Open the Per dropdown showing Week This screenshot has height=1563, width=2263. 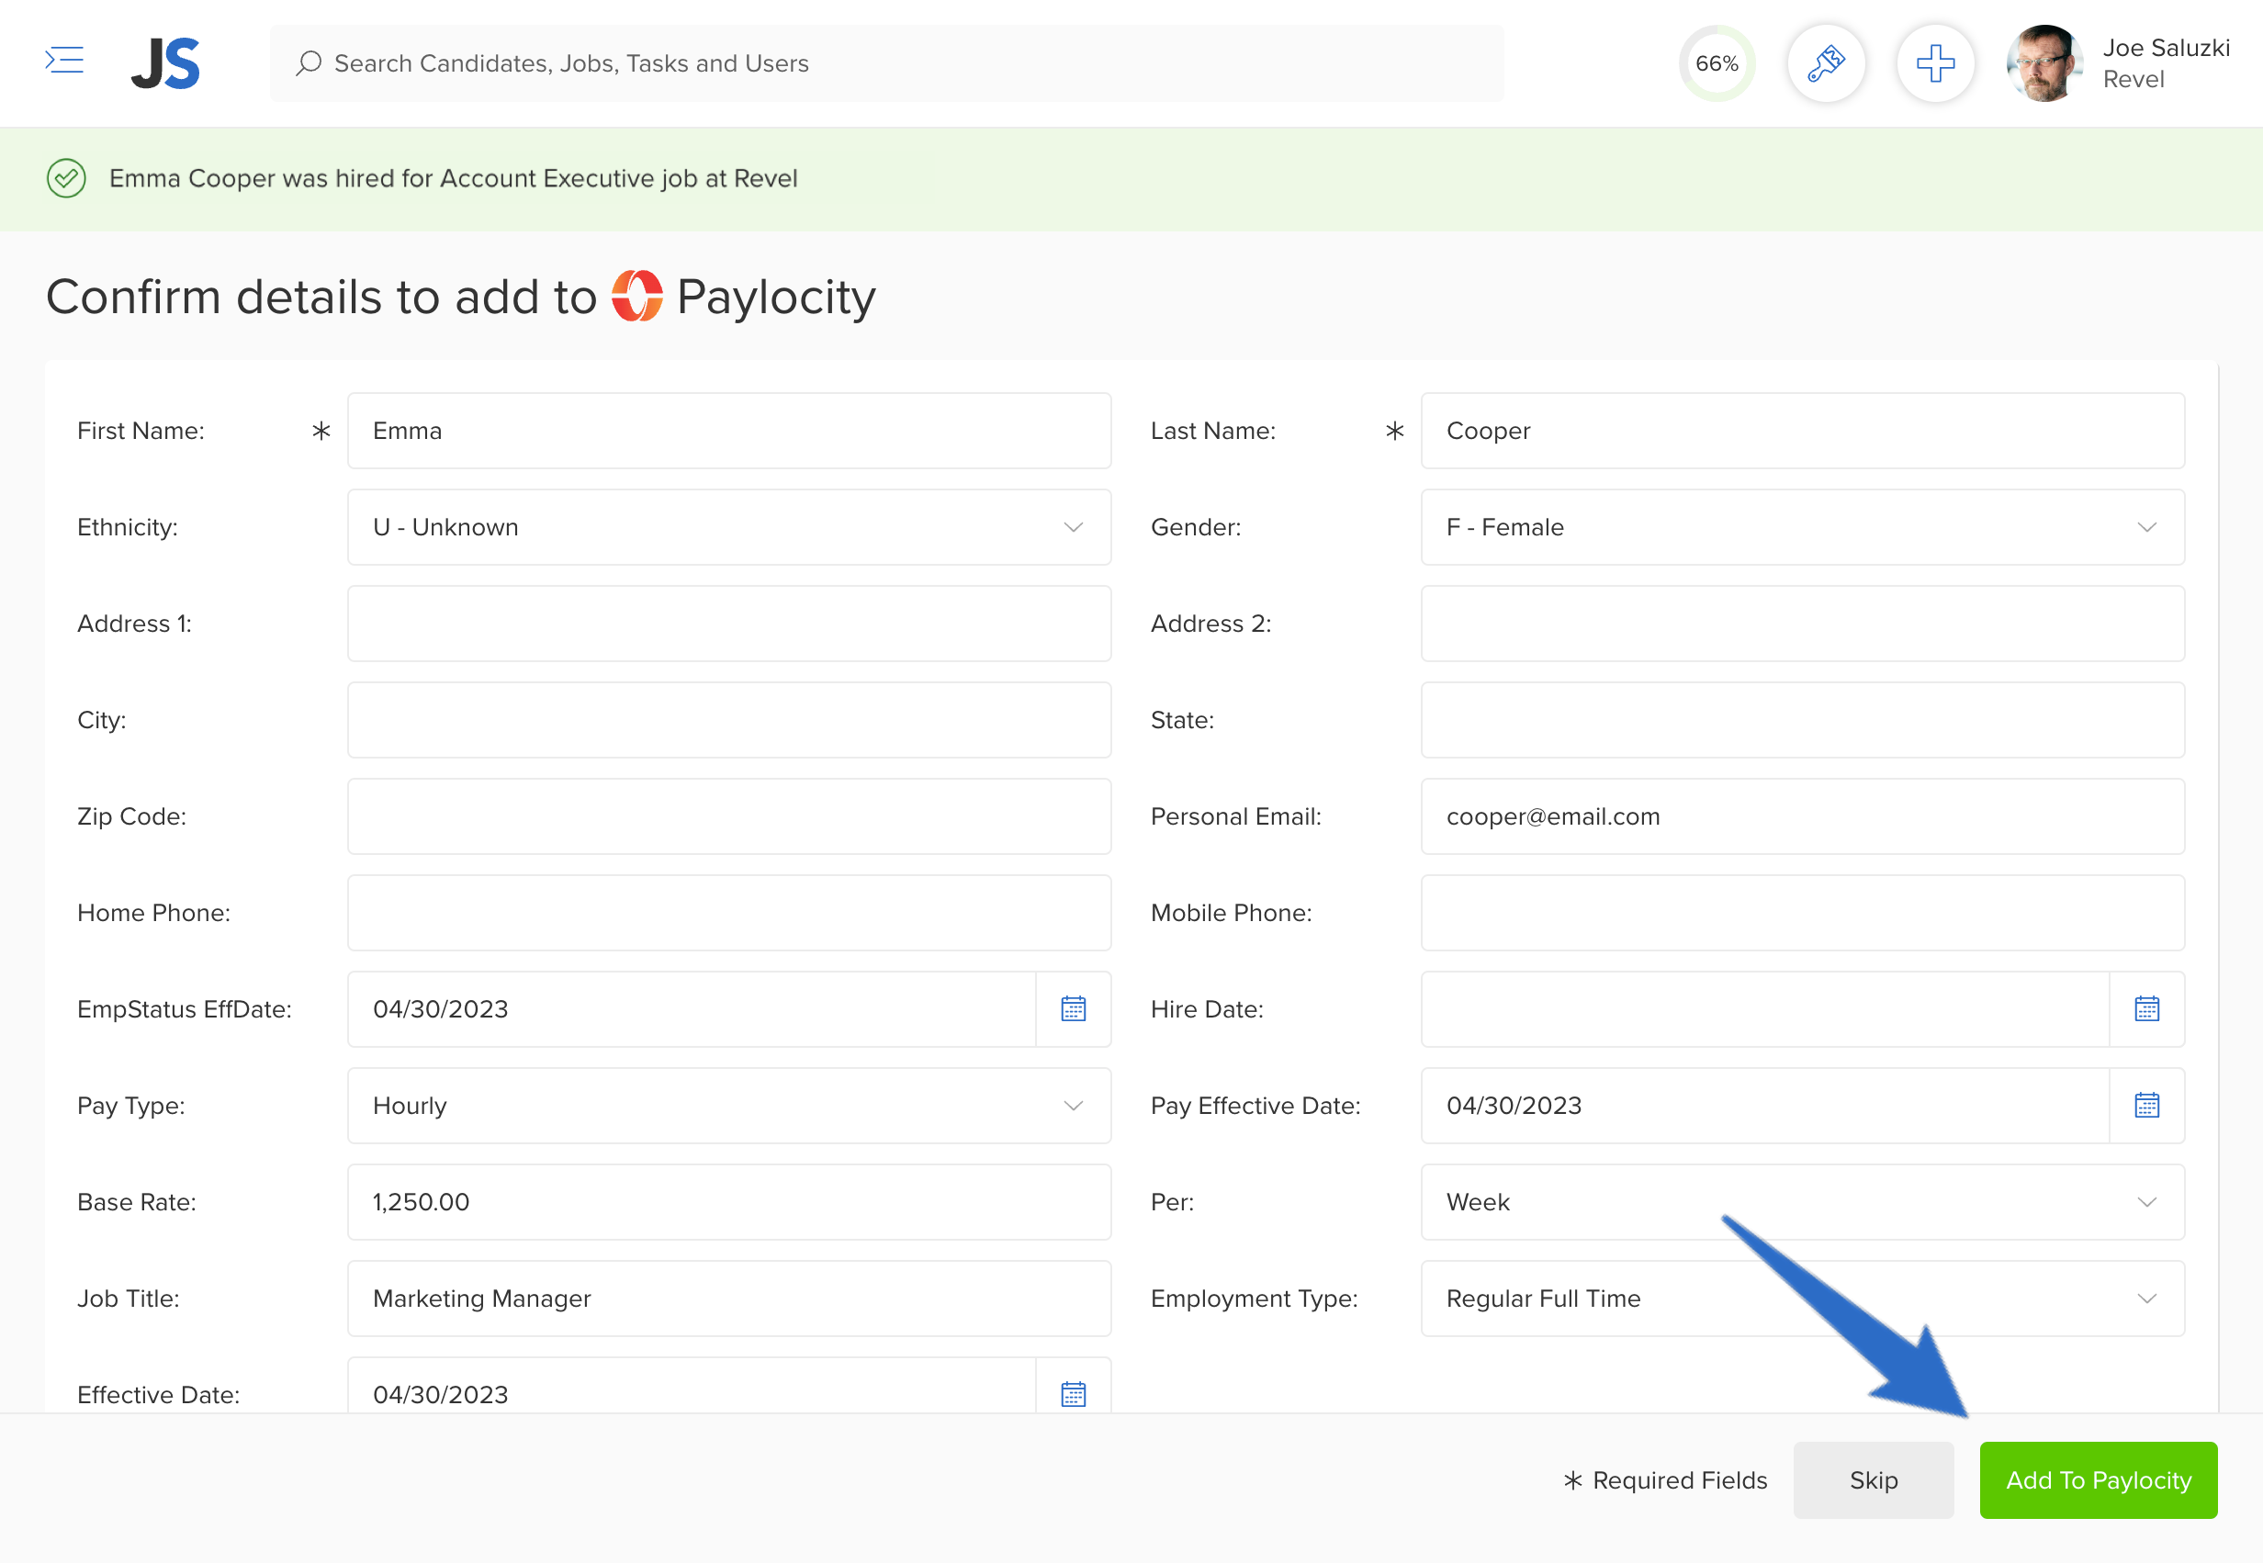(x=1803, y=1201)
